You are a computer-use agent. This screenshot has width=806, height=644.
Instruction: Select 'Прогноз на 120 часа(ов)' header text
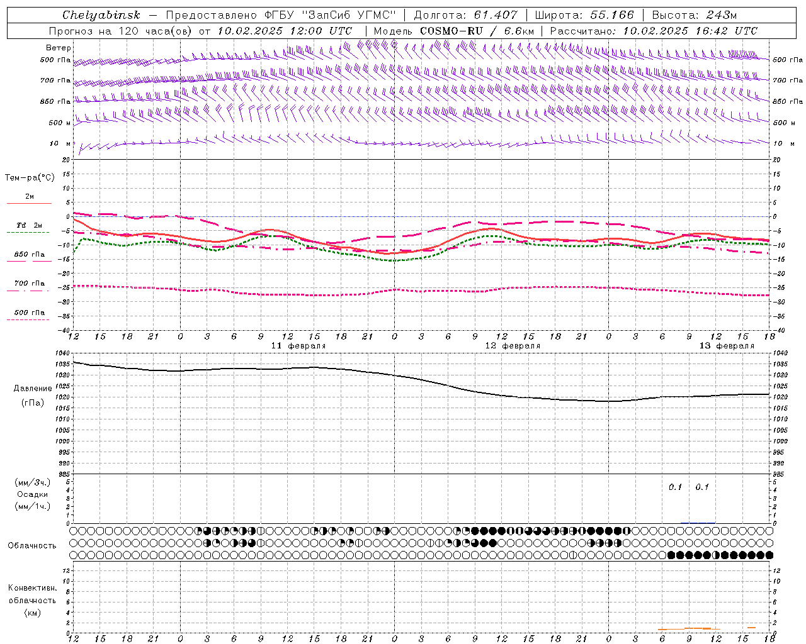pos(122,31)
